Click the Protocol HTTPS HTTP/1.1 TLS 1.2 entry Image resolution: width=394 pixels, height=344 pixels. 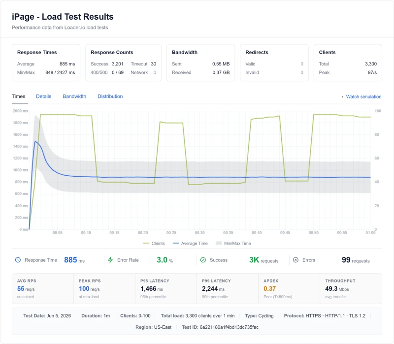325,315
